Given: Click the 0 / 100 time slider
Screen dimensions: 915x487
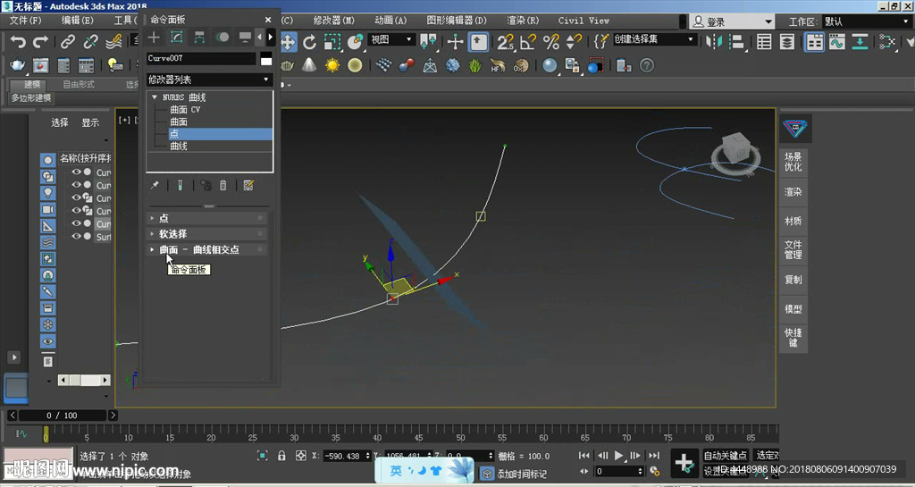Looking at the screenshot, I should pyautogui.click(x=62, y=416).
